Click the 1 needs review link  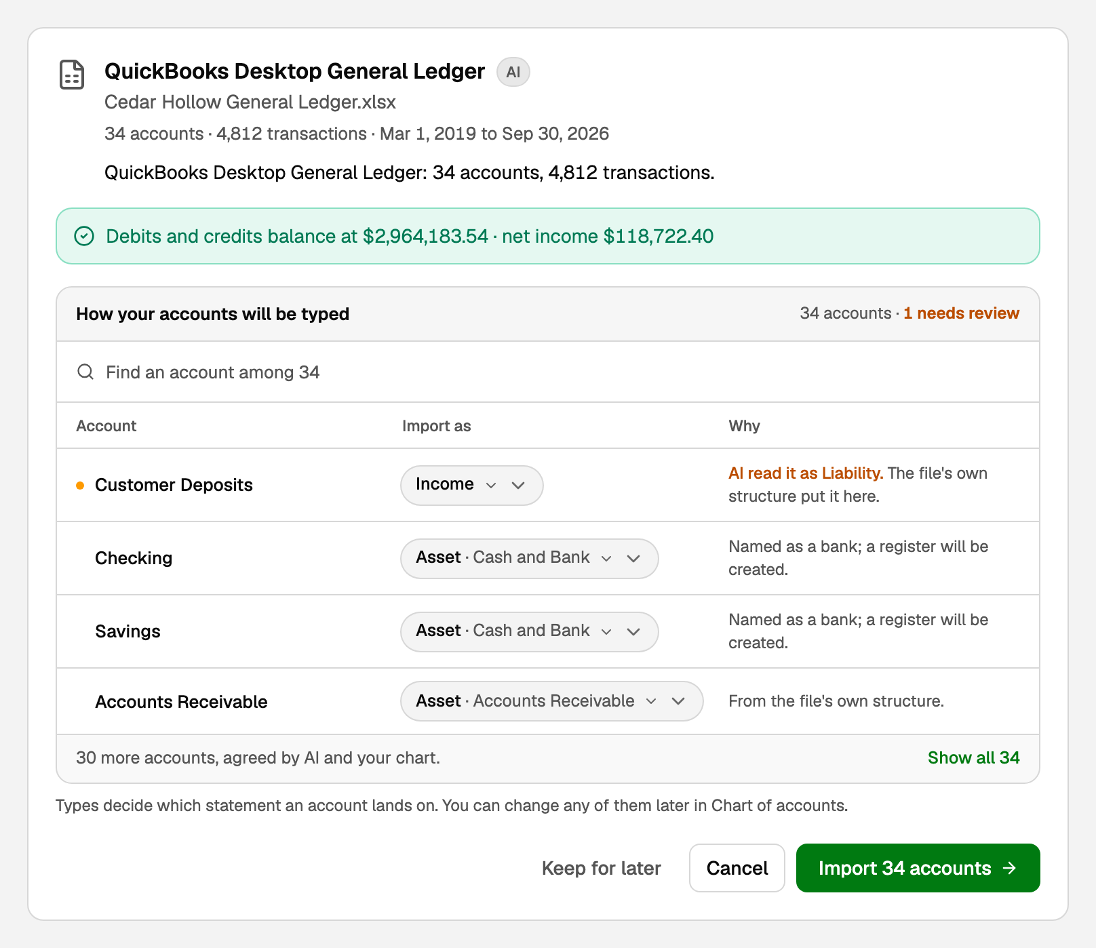(x=961, y=313)
